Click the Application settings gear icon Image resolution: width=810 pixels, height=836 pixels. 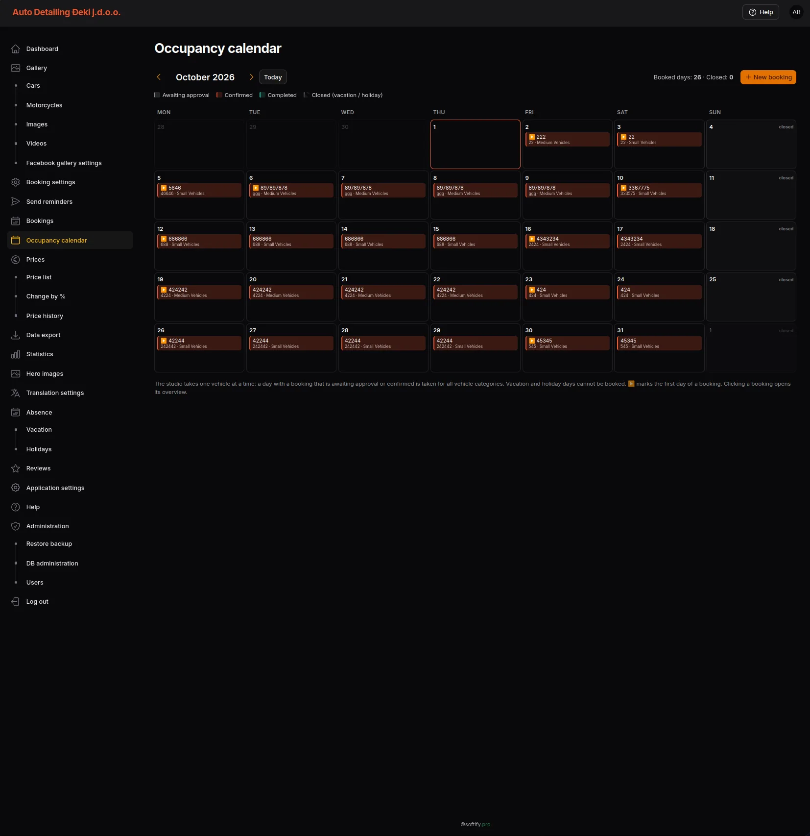16,488
